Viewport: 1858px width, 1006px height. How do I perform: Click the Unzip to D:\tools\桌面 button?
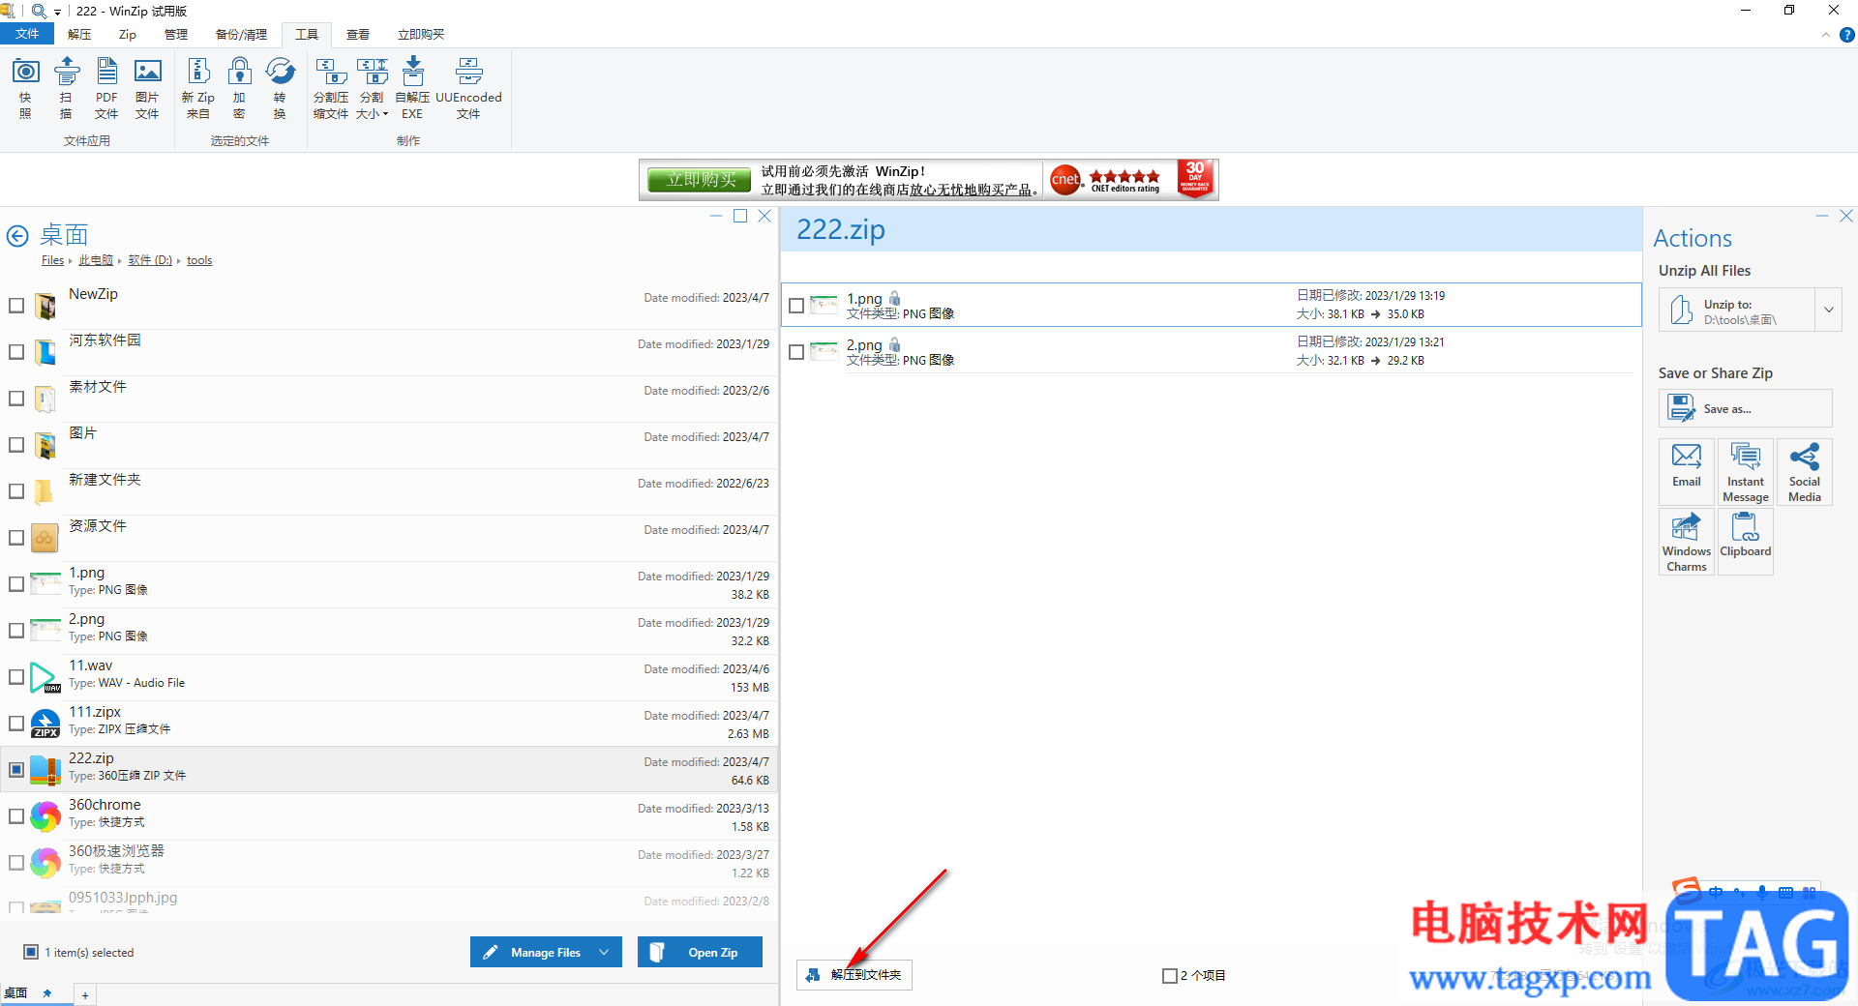click(x=1737, y=311)
